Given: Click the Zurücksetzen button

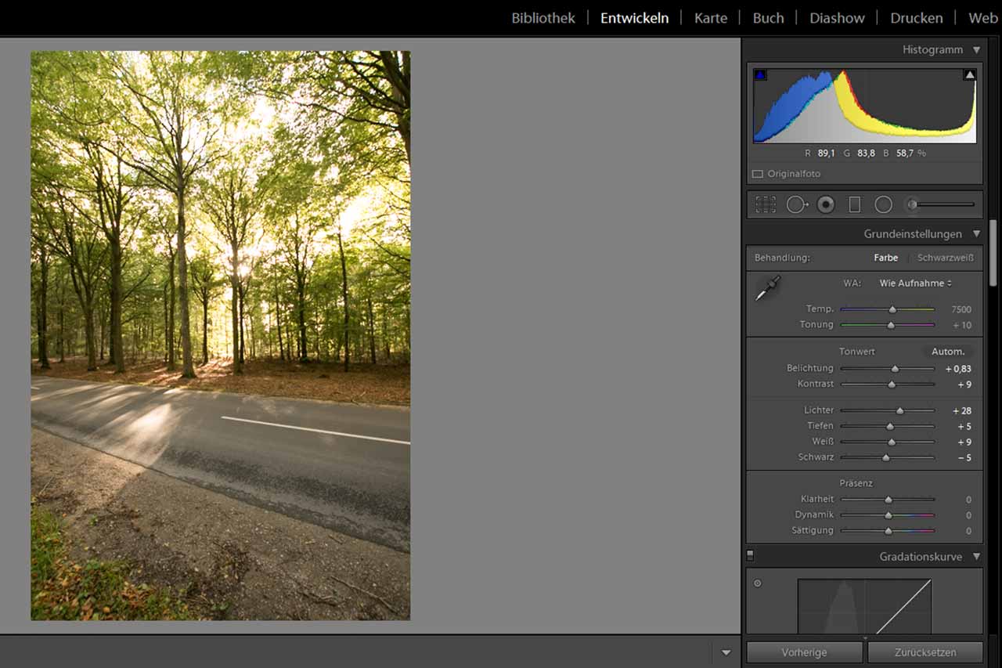Looking at the screenshot, I should [x=925, y=652].
